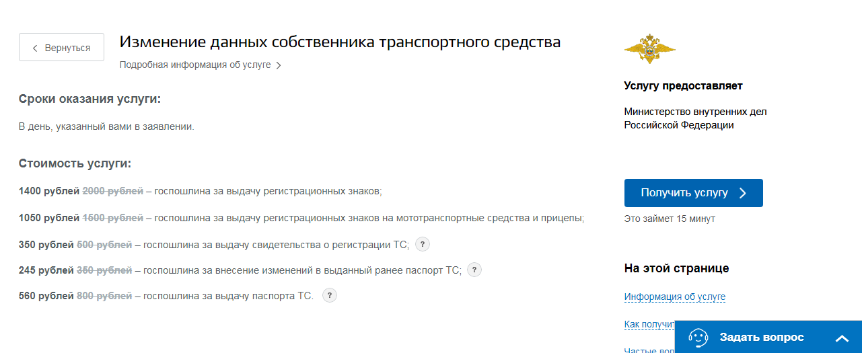The width and height of the screenshot is (862, 353).
Task: Click the Министерство внутренних дел provider name
Action: point(695,118)
